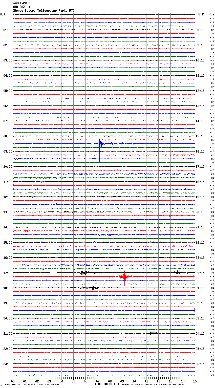Select the 17:00 MST row label
The height and width of the screenshot is (388, 215).
[8, 273]
